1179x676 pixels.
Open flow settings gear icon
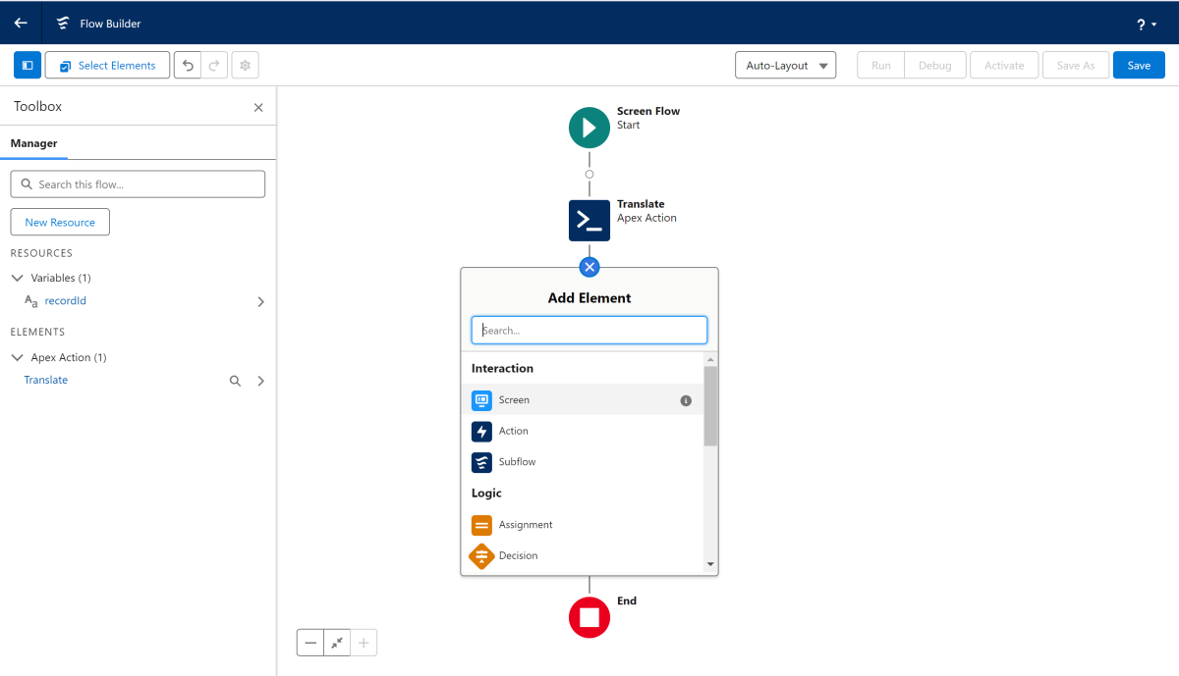245,66
